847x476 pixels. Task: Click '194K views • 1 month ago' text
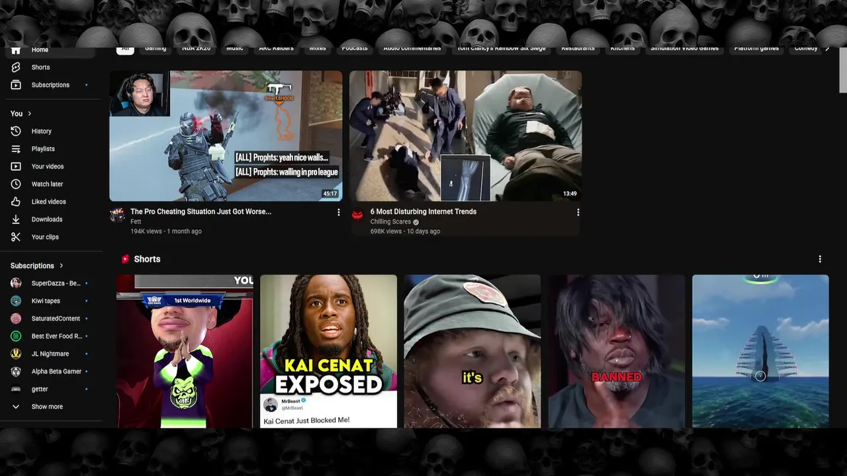pos(166,231)
